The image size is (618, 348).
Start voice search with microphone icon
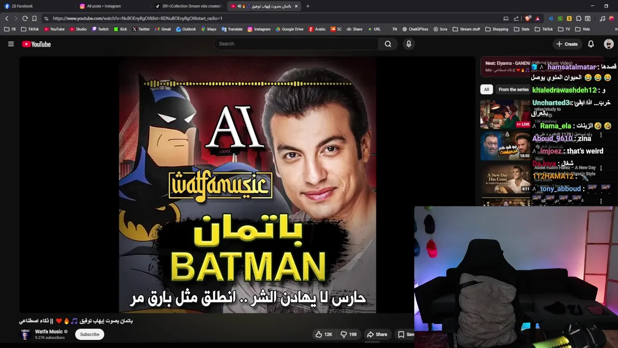408,44
